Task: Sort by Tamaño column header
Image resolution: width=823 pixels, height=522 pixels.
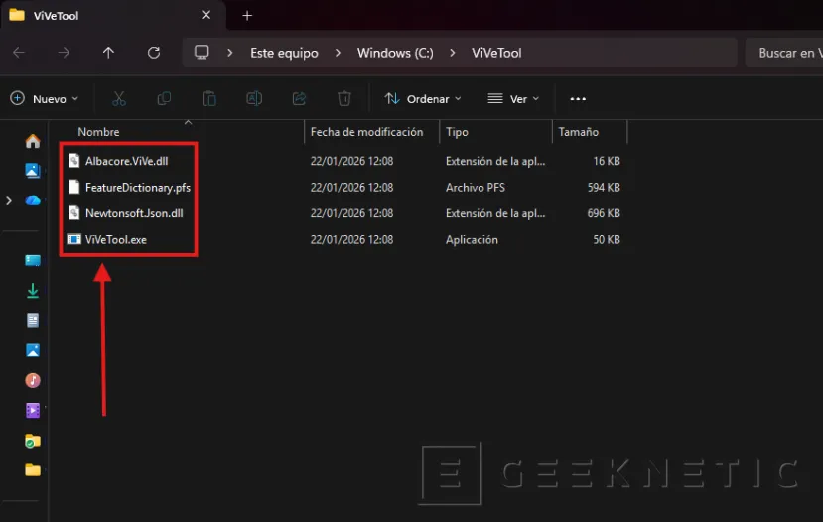Action: (x=578, y=132)
